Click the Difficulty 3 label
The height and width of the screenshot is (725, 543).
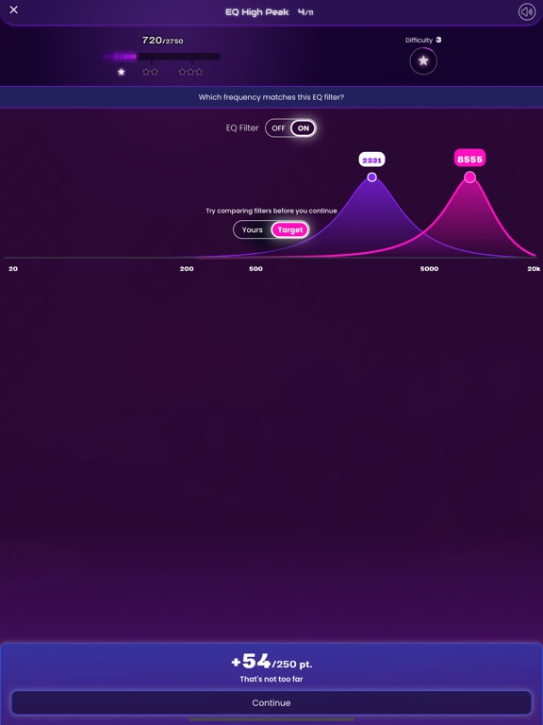423,41
